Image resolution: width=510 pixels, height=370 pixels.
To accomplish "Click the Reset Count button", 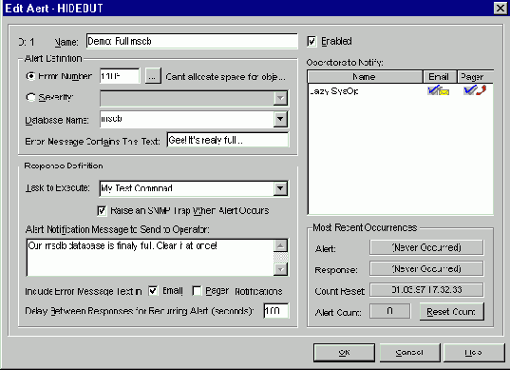I will click(x=451, y=312).
